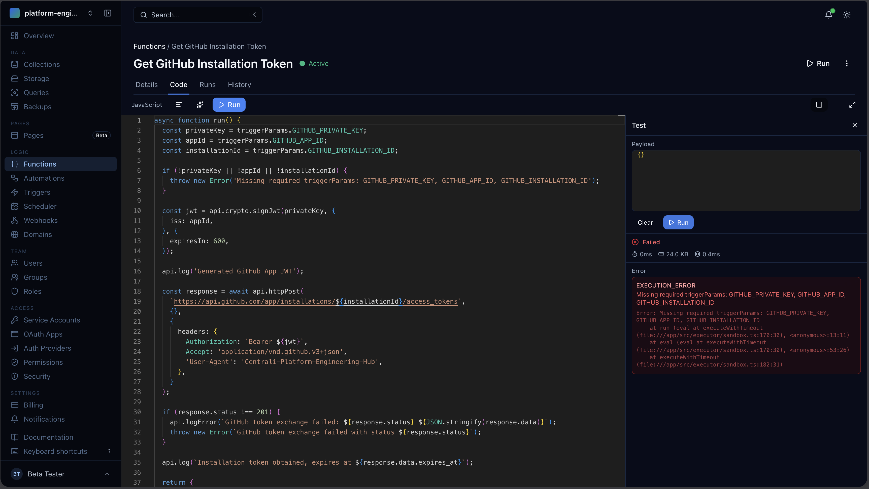
Task: Open Keyboard shortcuts
Action: click(61, 452)
